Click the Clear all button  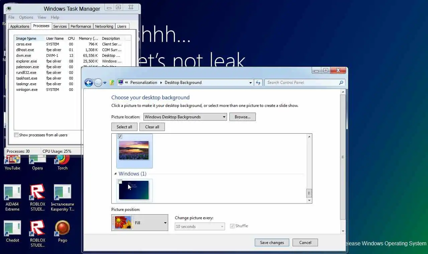pyautogui.click(x=152, y=127)
